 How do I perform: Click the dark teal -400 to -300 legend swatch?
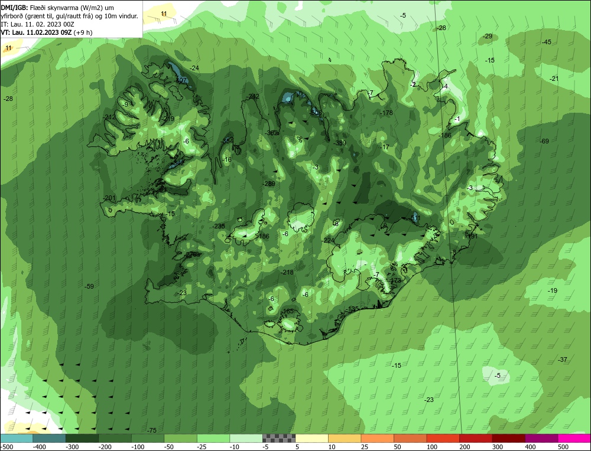49,438
